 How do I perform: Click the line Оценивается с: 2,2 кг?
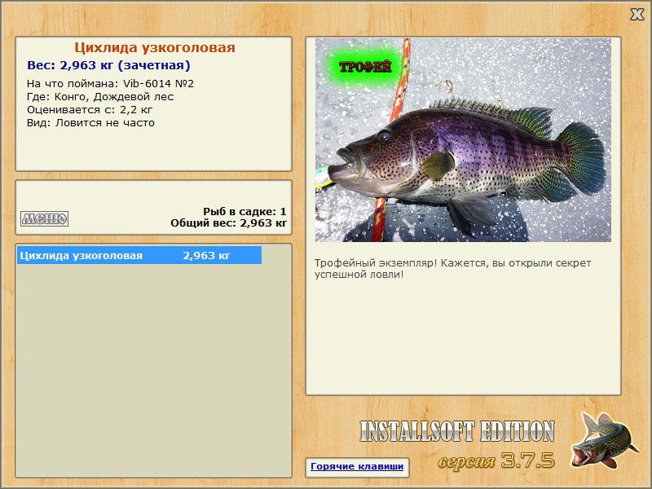coord(90,110)
